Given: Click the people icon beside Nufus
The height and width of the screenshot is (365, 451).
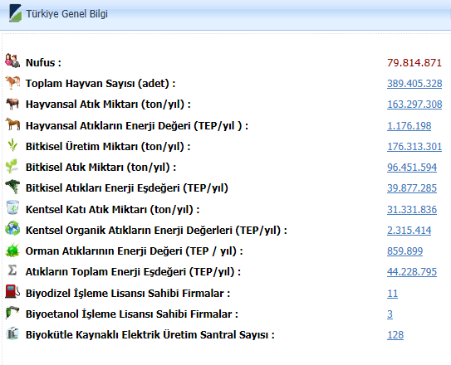Looking at the screenshot, I should [x=12, y=61].
